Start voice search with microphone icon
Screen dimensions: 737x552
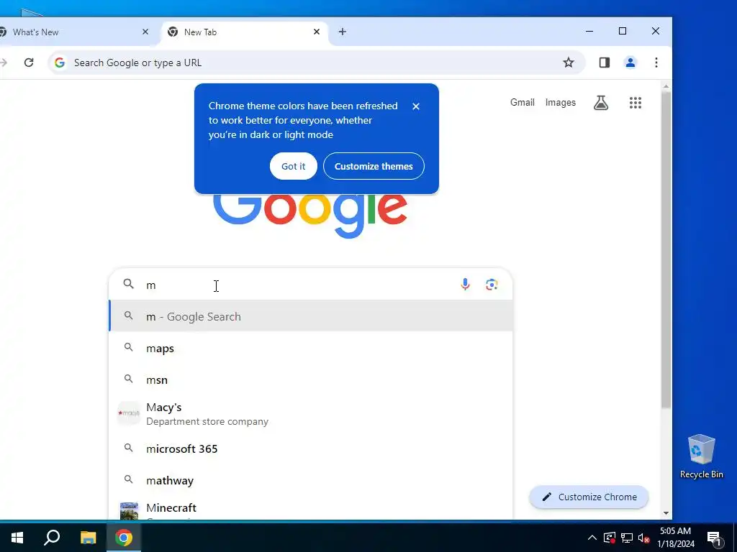465,285
